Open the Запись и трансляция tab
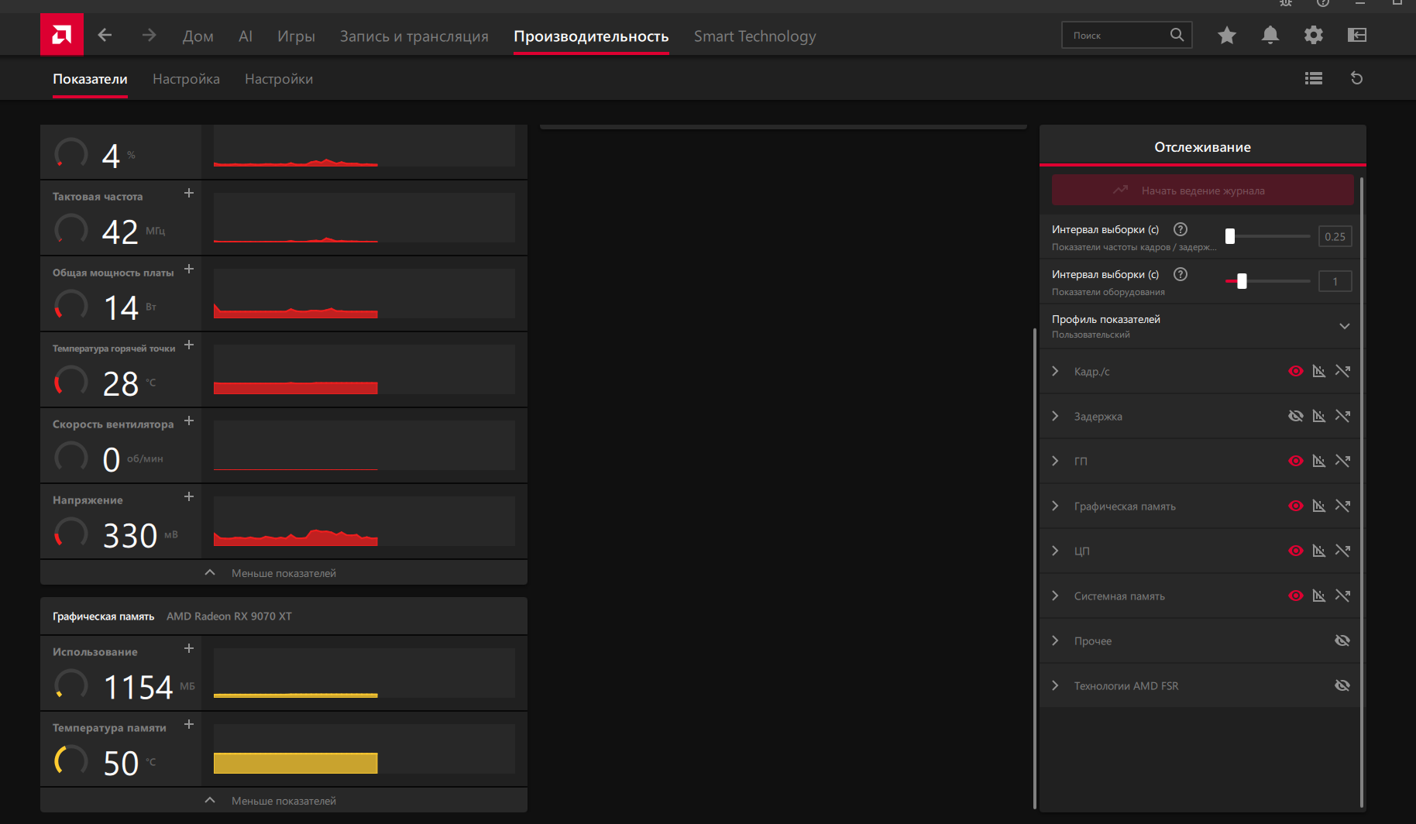 tap(414, 36)
